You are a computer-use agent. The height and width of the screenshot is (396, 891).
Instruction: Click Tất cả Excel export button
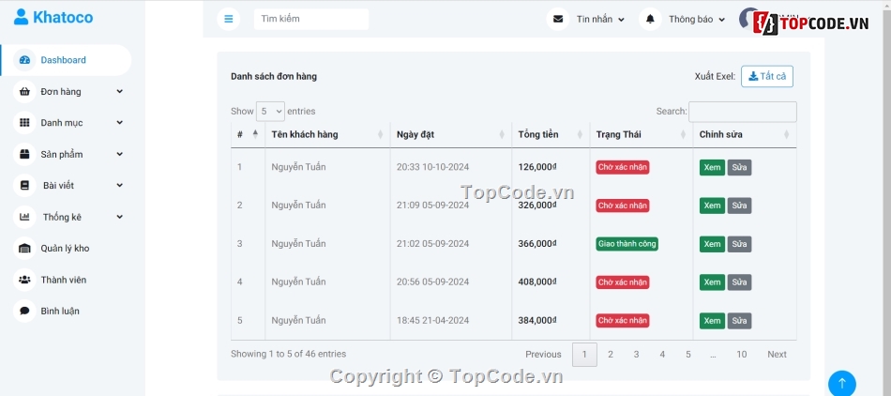coord(766,76)
